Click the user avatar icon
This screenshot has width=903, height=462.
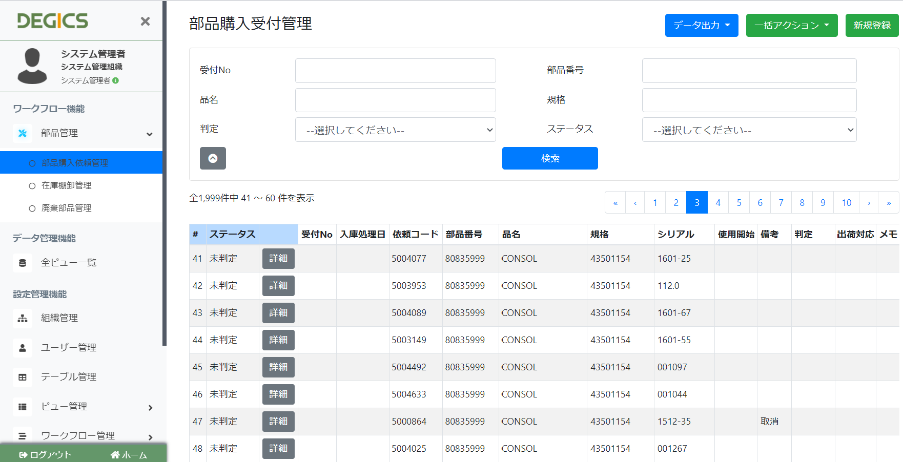coord(32,66)
